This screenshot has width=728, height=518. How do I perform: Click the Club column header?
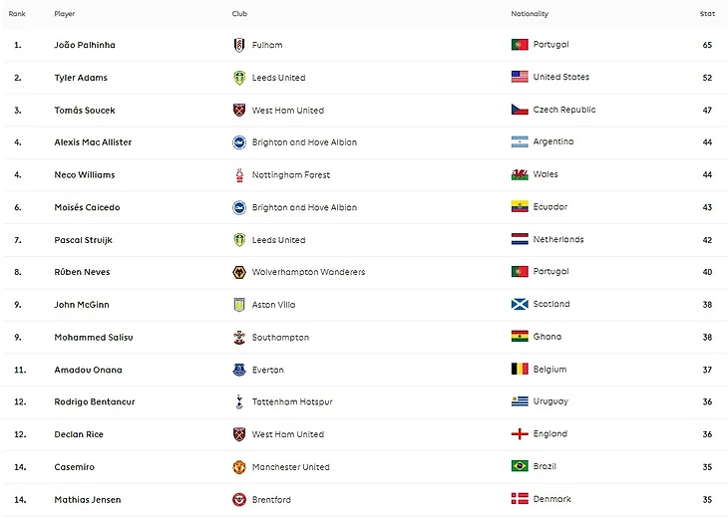click(239, 14)
